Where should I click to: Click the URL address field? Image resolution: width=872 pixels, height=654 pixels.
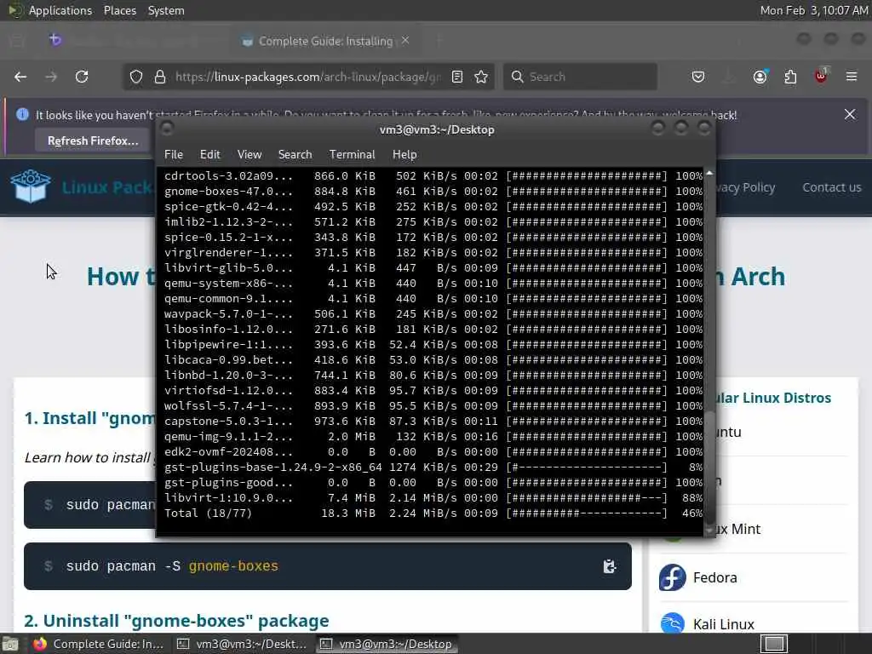(307, 77)
